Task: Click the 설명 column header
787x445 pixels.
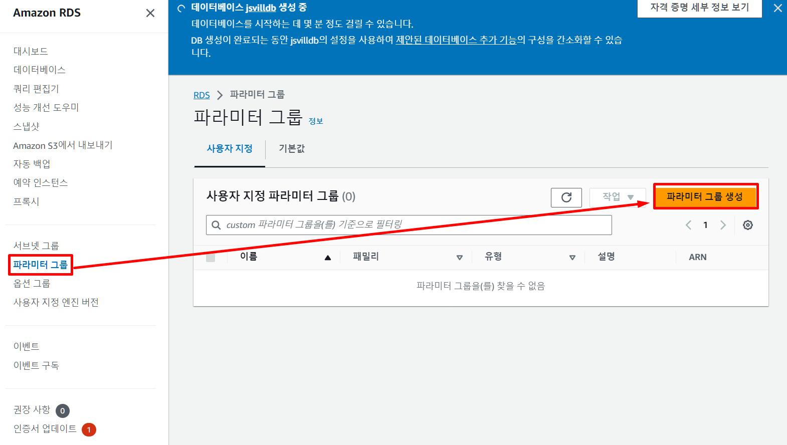Action: [x=606, y=257]
